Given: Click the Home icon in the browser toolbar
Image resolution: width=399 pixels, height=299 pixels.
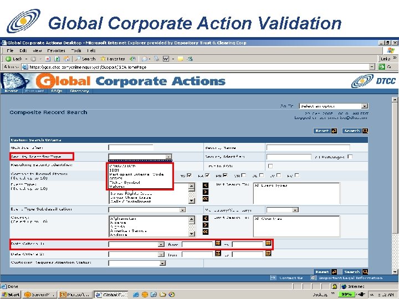Looking at the screenshot, I should (x=66, y=59).
